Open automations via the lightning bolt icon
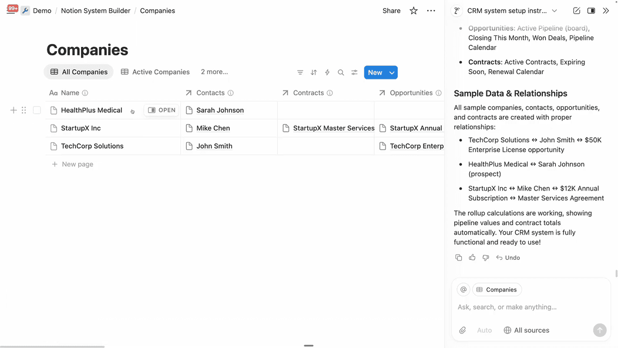Viewport: 618px width, 348px height. click(x=327, y=72)
